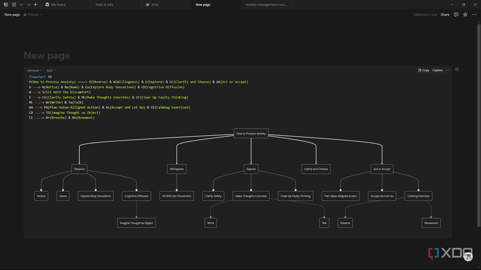Switch to the My board tab
Screen dimensions: 481x270
click(66, 4)
